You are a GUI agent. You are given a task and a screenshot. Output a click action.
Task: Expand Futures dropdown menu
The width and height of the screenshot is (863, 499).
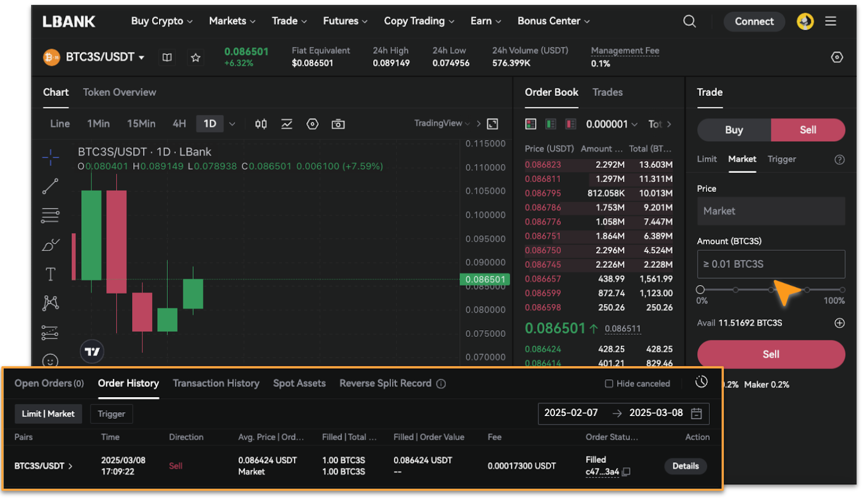(345, 21)
